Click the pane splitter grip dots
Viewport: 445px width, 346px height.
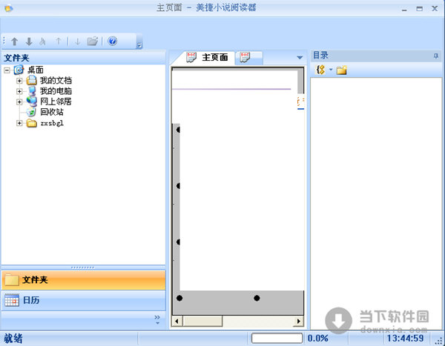pos(82,267)
